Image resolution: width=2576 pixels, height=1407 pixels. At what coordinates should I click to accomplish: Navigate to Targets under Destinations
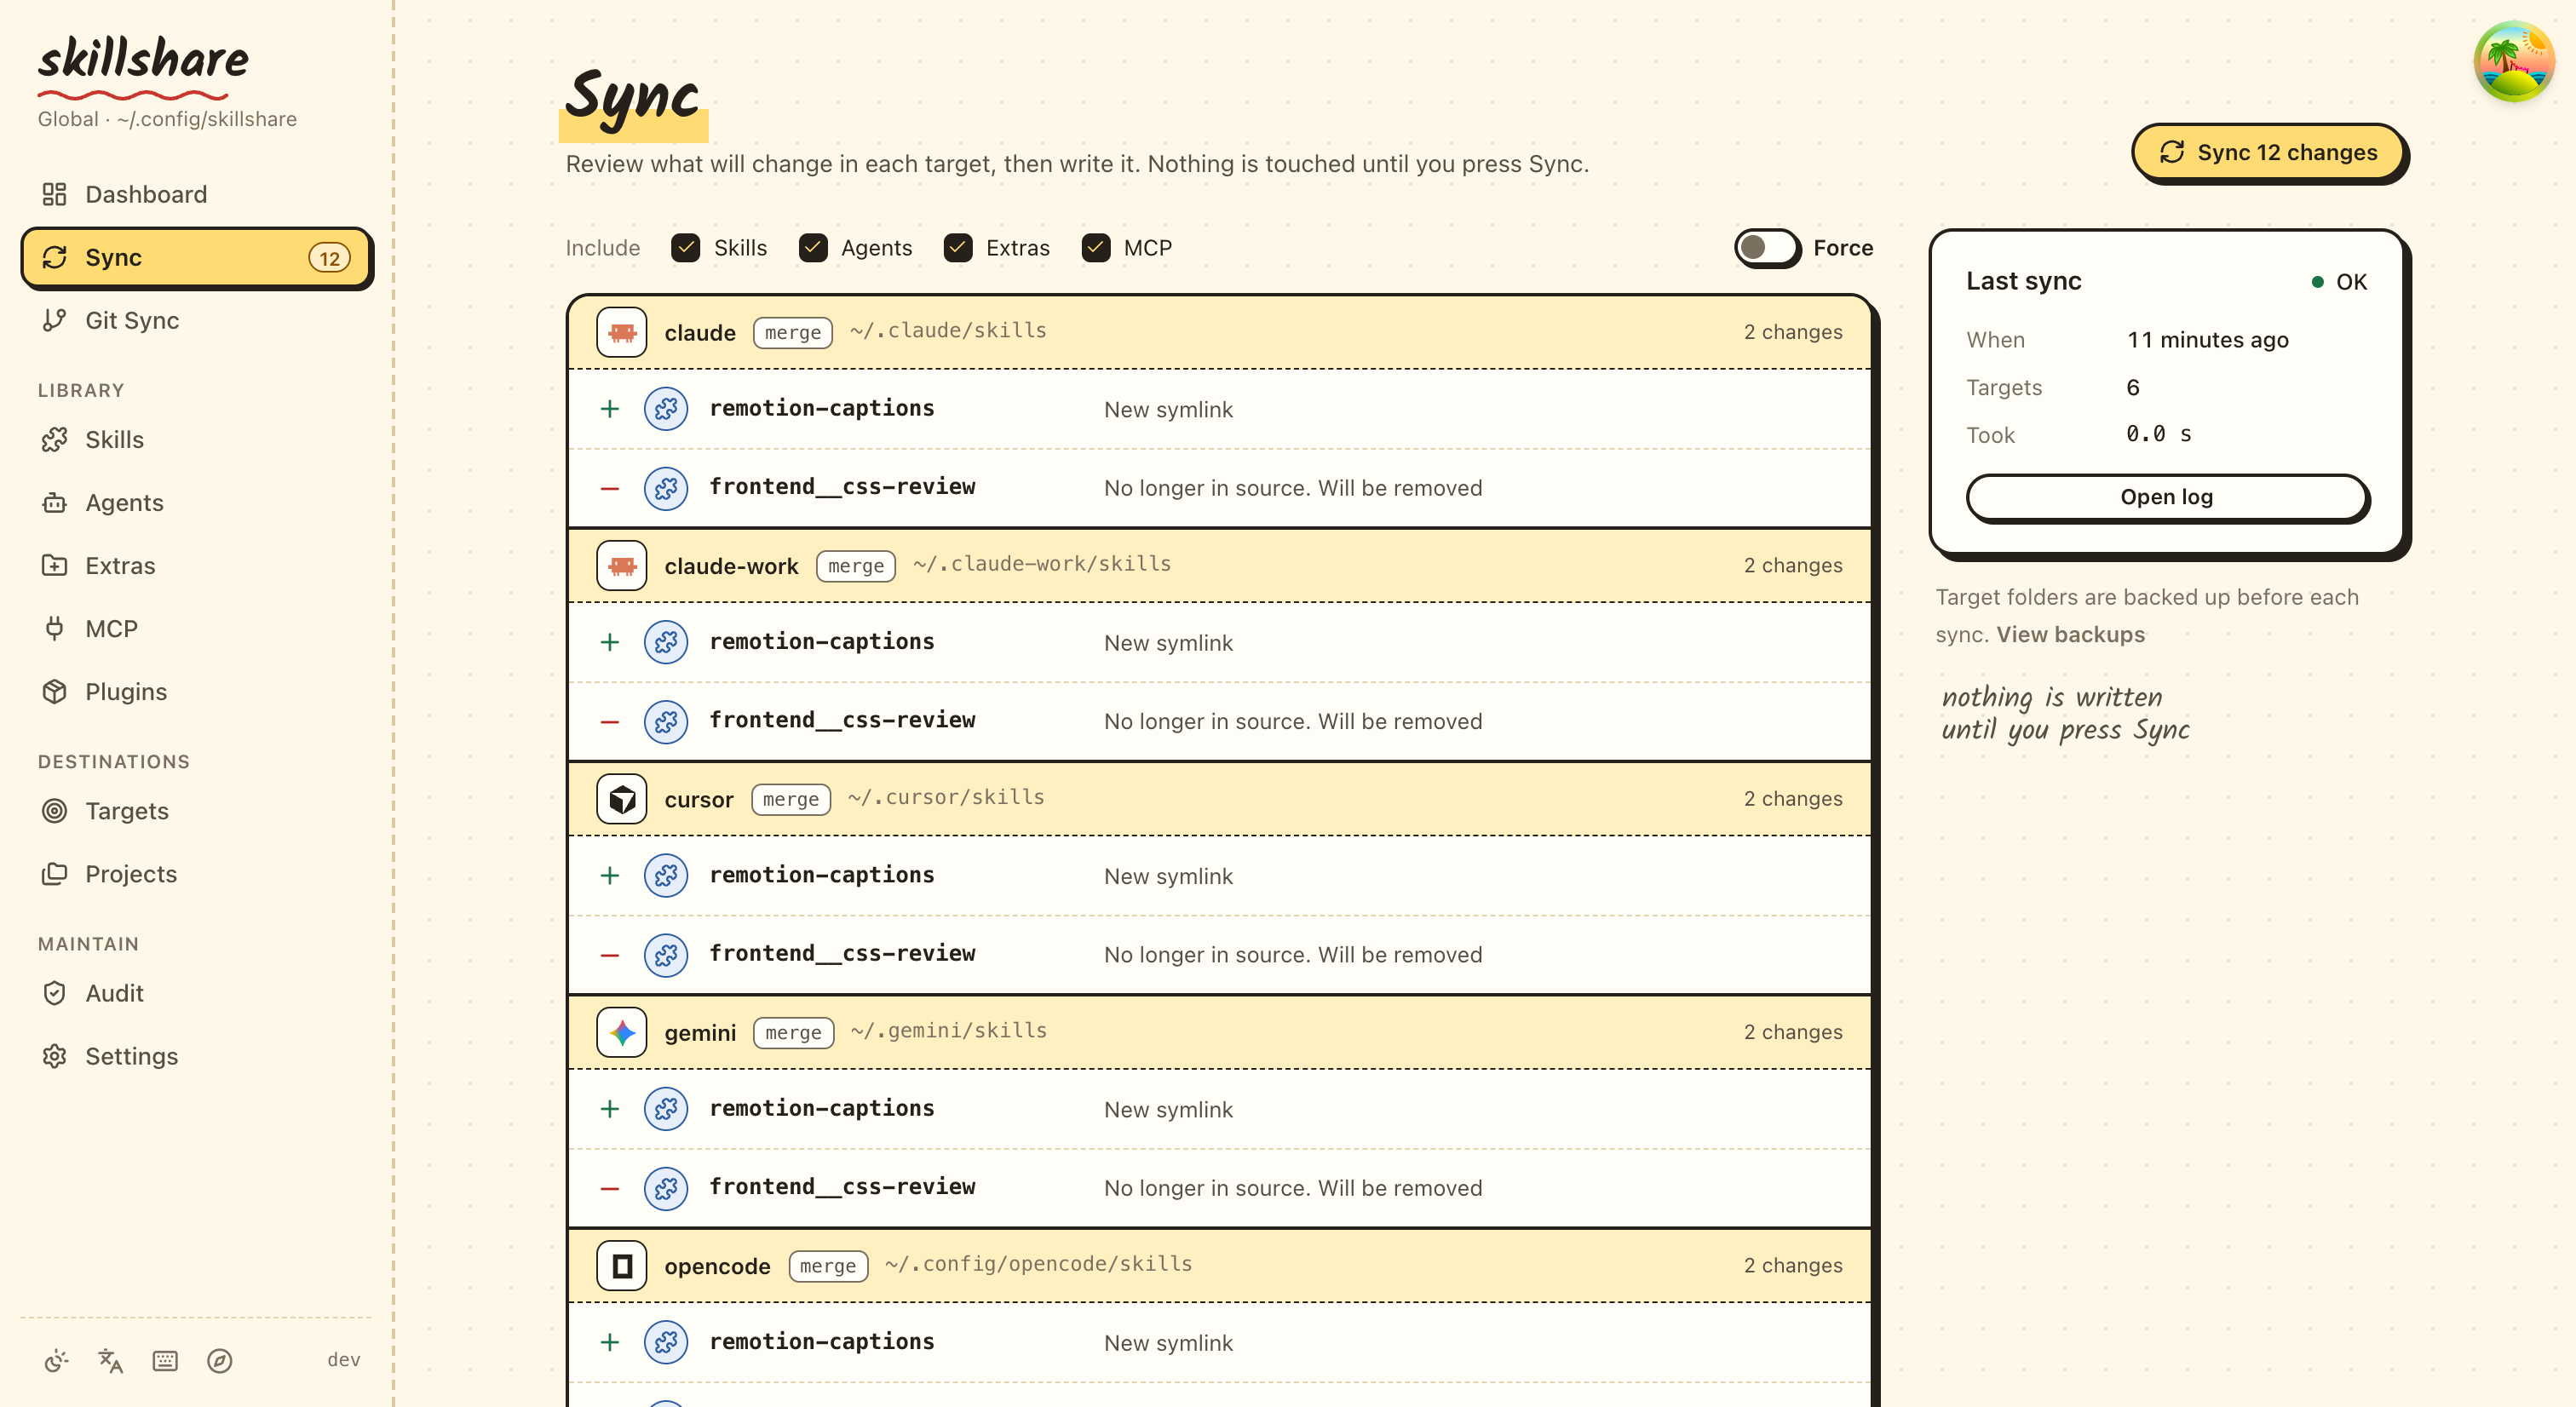click(x=196, y=811)
